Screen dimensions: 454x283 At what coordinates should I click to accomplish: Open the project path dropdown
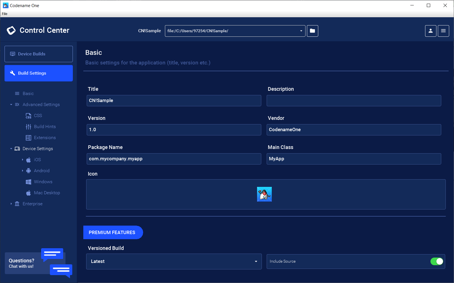point(301,31)
